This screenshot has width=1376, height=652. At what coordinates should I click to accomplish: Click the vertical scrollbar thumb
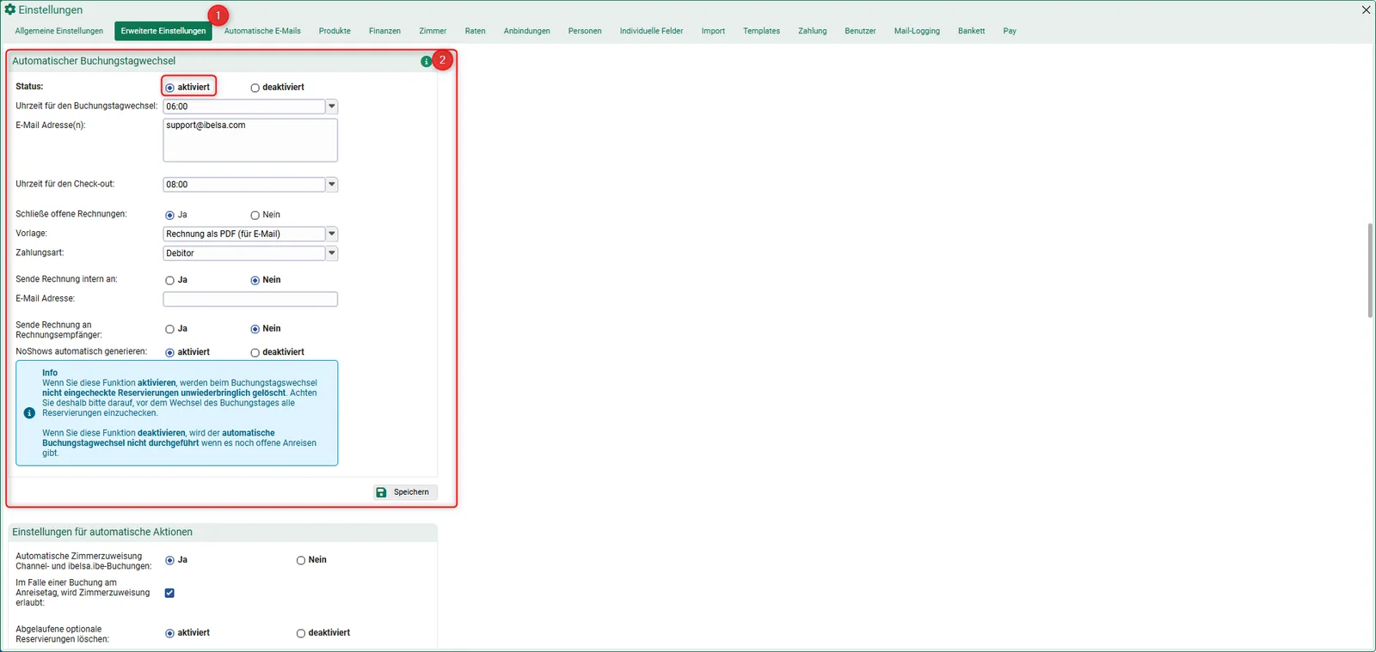pos(1370,271)
